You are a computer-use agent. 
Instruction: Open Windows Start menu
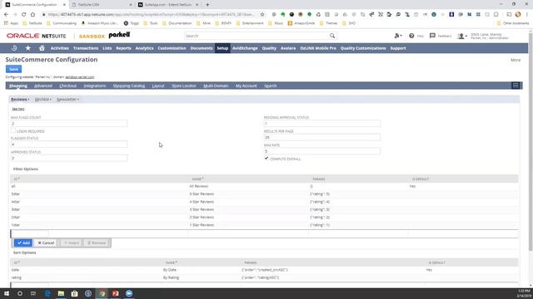pos(7,293)
